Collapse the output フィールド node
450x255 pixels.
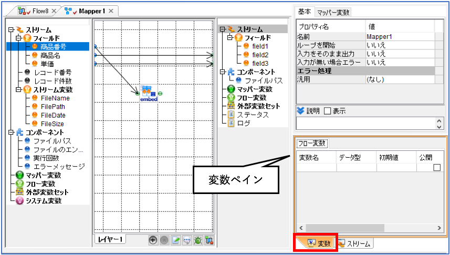[230, 38]
